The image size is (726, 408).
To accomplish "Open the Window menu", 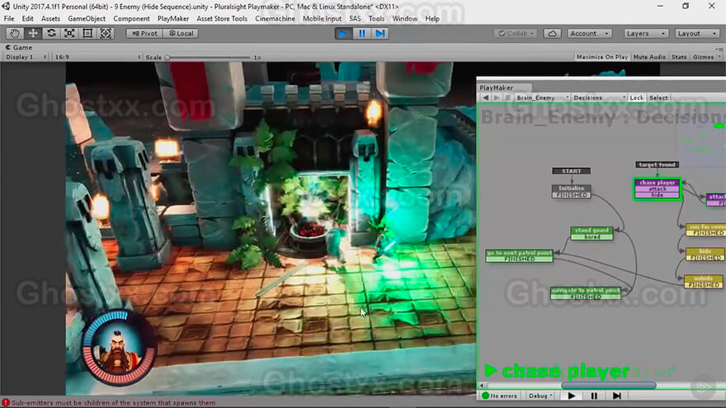I will pyautogui.click(x=405, y=18).
